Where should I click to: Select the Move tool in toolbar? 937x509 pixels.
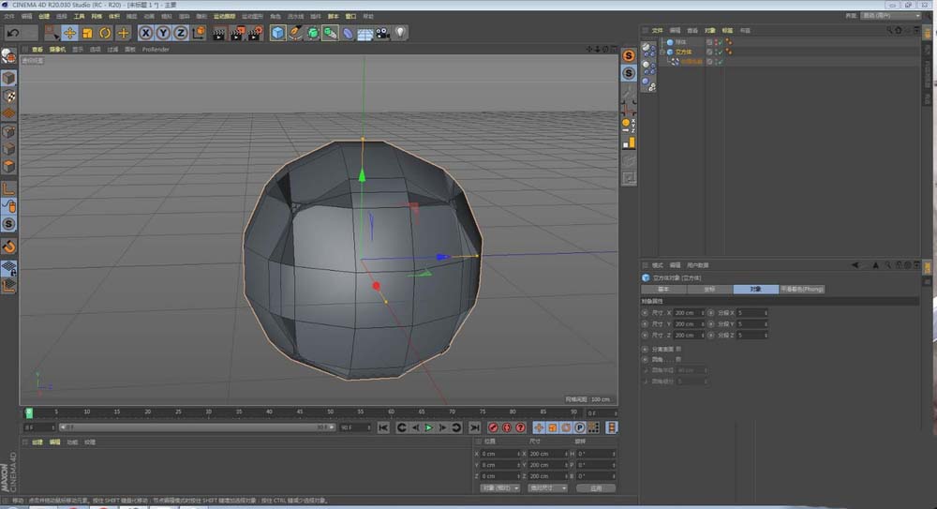[x=69, y=33]
